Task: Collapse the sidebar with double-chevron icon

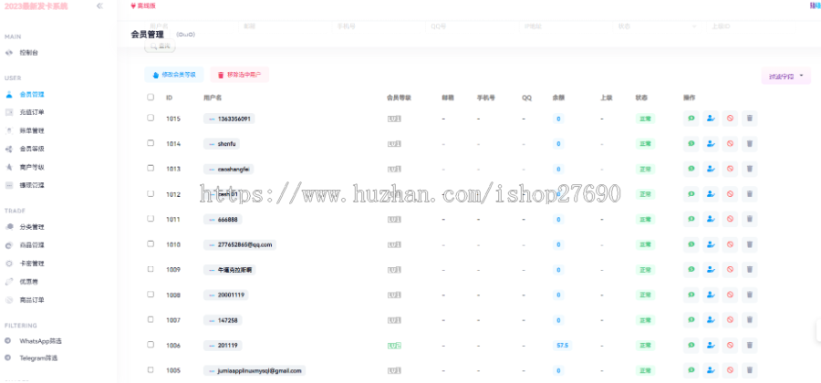Action: pos(99,5)
